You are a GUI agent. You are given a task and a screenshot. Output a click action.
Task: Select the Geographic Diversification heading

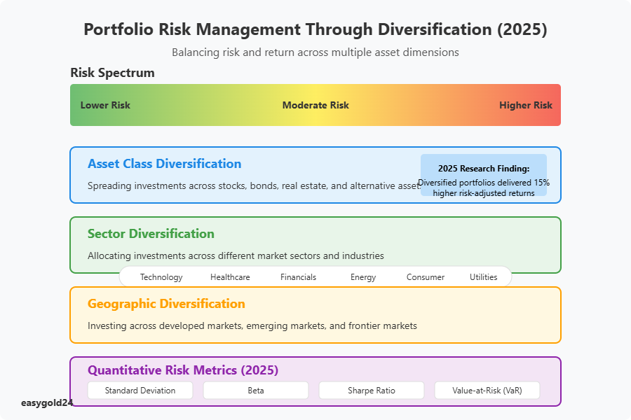[x=166, y=304]
